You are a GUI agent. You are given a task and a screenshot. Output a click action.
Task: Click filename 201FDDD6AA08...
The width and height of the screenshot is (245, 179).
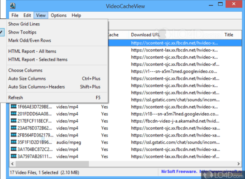(34, 114)
